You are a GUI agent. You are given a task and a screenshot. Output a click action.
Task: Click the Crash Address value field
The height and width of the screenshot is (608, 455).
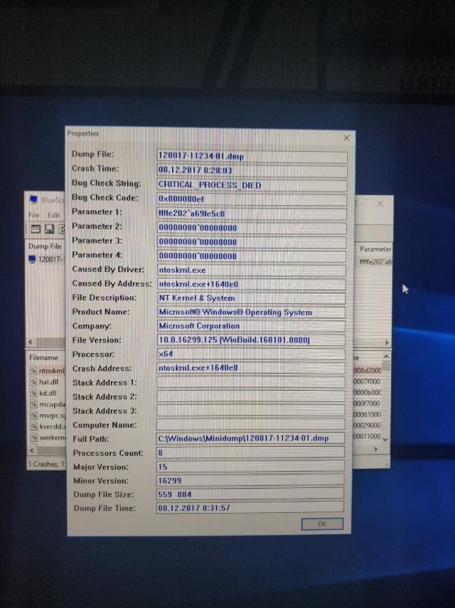(251, 368)
